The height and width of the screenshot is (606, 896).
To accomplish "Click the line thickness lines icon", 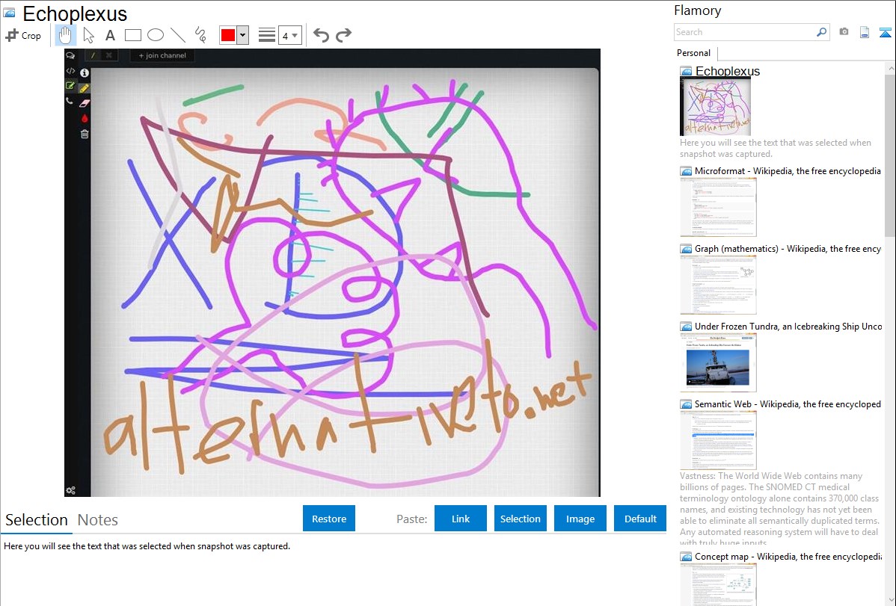I will point(267,35).
